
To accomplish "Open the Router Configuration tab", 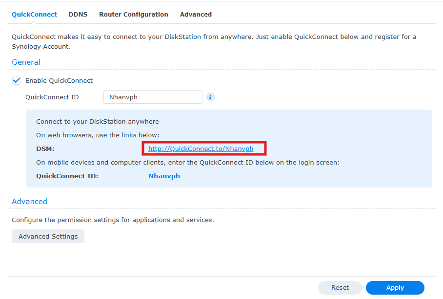I will (x=134, y=15).
